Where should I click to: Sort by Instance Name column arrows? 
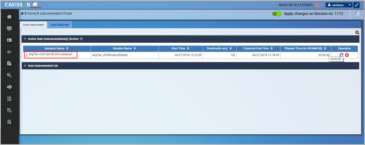pos(67,48)
